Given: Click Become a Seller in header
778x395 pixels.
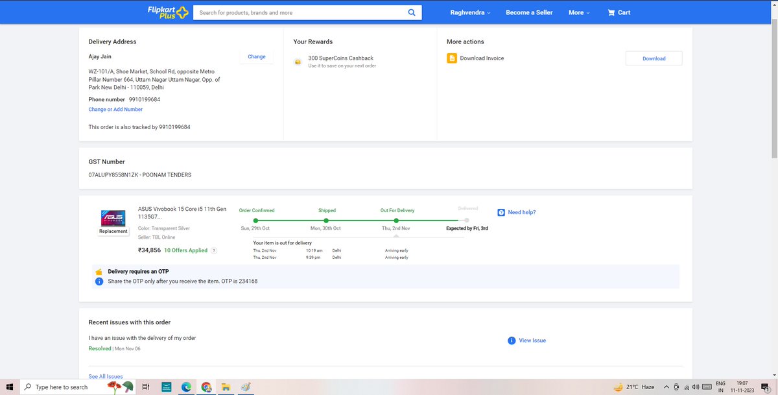Looking at the screenshot, I should point(529,12).
